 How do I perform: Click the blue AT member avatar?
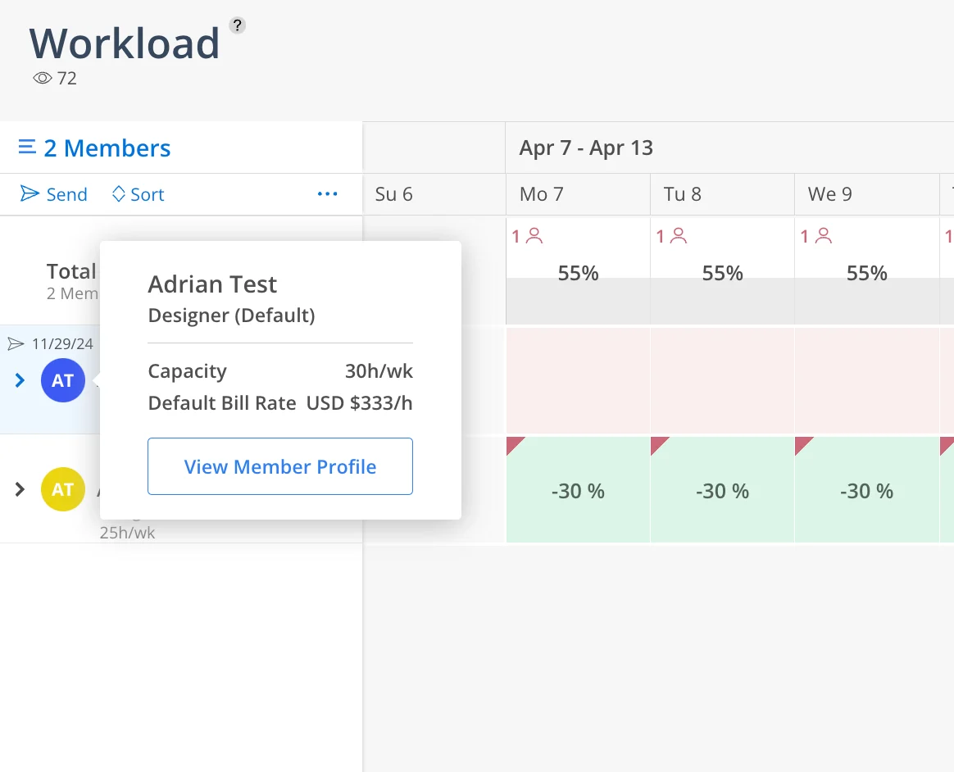tap(63, 380)
